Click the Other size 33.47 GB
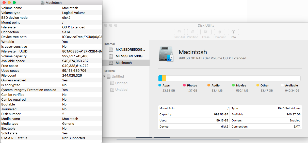Image resolution: width=308 pixels, height=143 pixels. [267, 91]
